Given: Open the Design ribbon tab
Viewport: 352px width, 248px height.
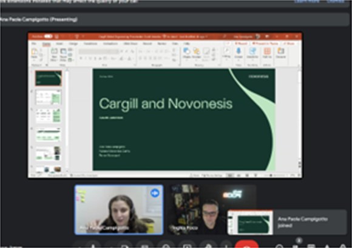Looking at the screenshot, I should pyautogui.click(x=73, y=44).
